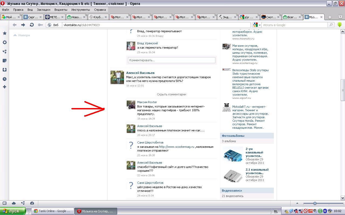Click the Reload page button
The width and height of the screenshot is (345, 215).
click(x=32, y=25)
